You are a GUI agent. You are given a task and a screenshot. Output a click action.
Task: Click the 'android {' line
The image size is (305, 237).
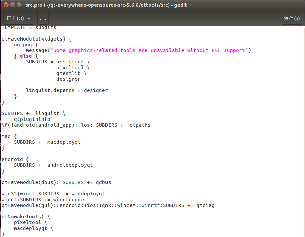(15, 159)
